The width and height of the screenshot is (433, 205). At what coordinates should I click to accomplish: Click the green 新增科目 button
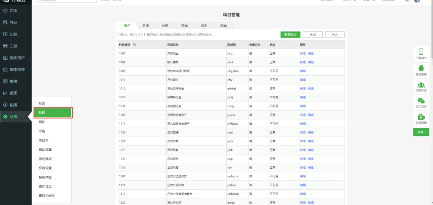pos(290,35)
